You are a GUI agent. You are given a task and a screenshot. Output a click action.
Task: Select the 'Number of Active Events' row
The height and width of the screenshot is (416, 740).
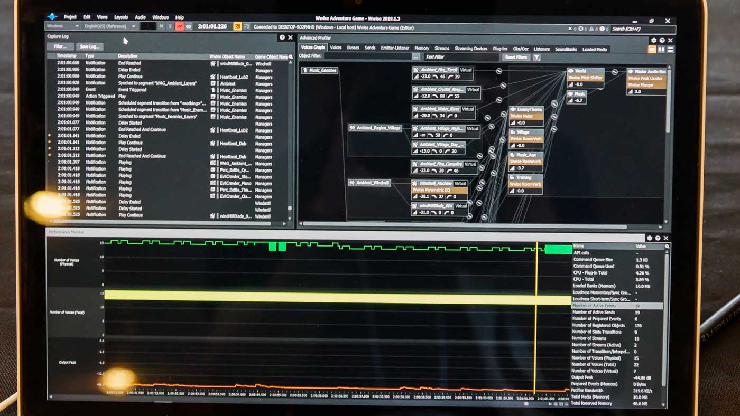pyautogui.click(x=617, y=306)
